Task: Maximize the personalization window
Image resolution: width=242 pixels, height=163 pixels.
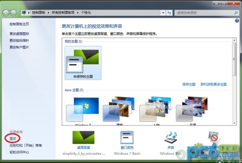Action: [224, 3]
